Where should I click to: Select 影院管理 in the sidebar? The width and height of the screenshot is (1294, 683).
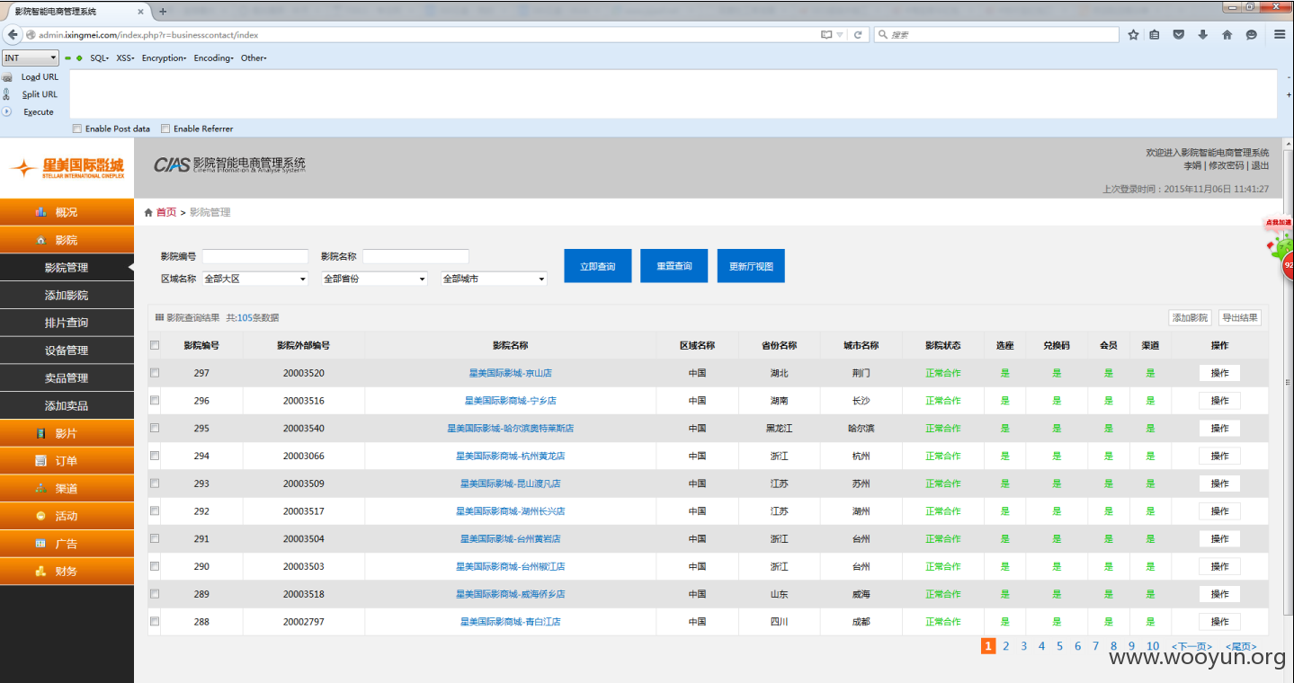click(x=67, y=268)
